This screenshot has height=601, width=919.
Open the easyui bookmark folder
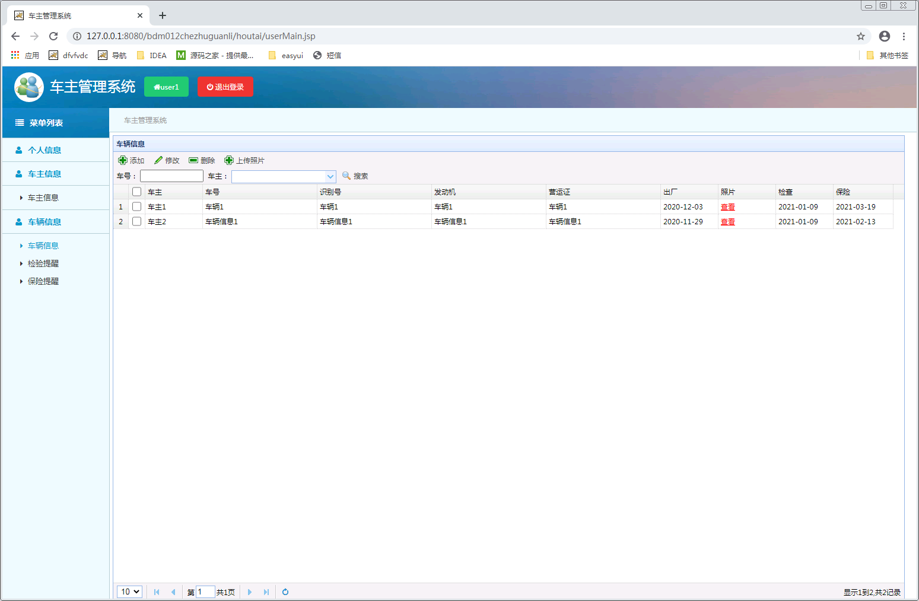coord(286,55)
